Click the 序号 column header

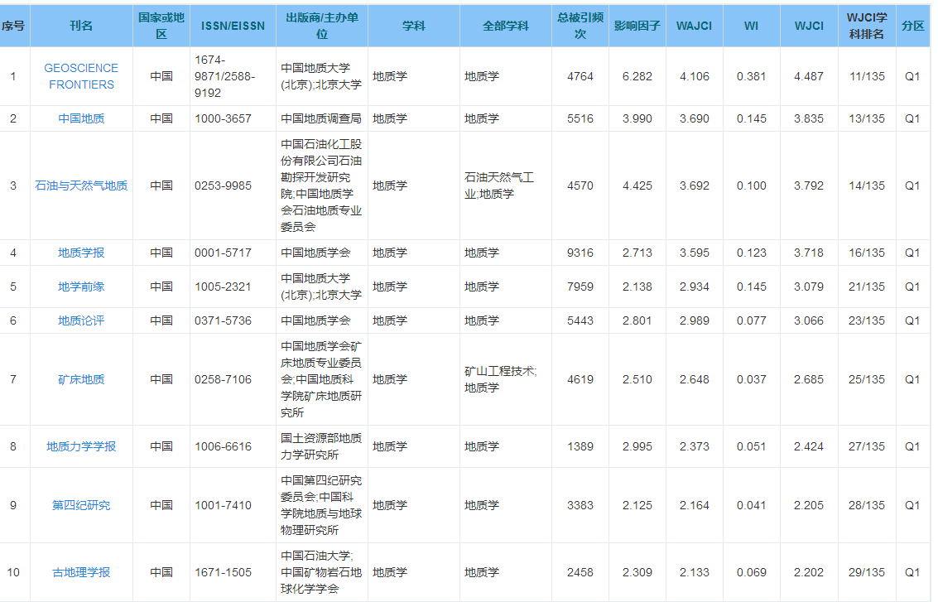point(13,26)
